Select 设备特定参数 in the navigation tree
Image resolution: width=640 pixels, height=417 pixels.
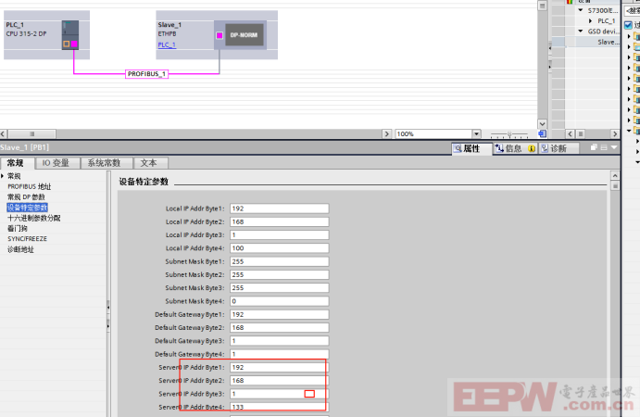click(x=28, y=208)
